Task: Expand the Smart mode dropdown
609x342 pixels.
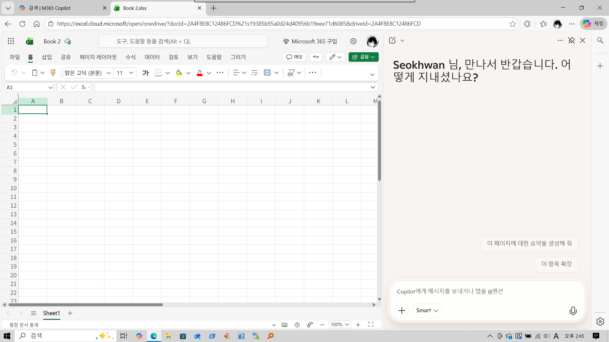Action: pos(427,311)
